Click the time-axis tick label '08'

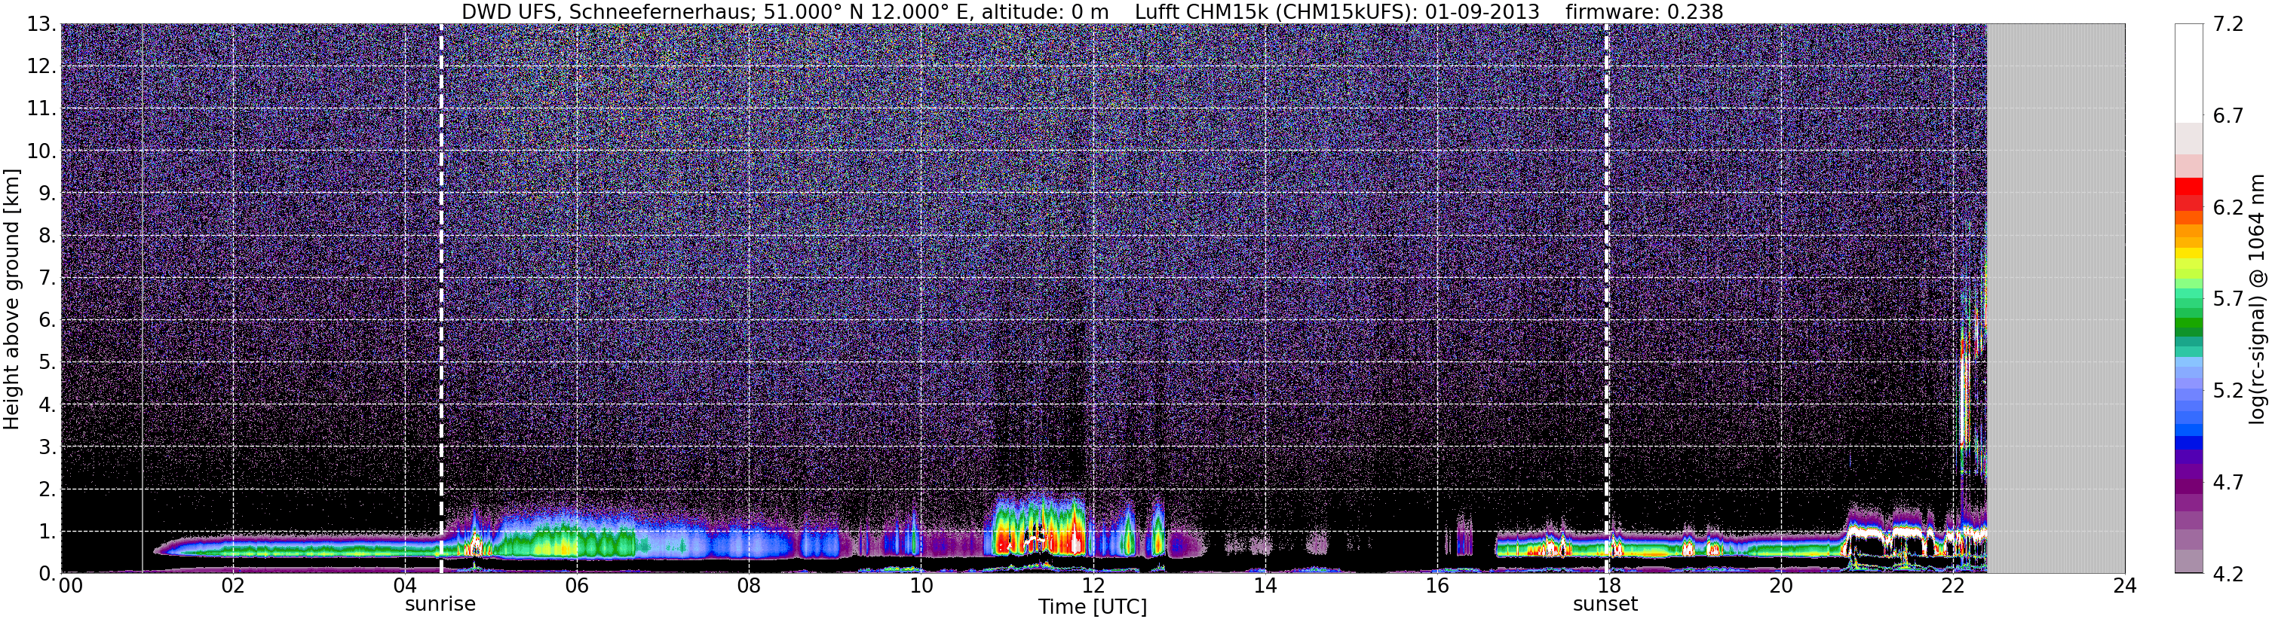click(x=748, y=586)
